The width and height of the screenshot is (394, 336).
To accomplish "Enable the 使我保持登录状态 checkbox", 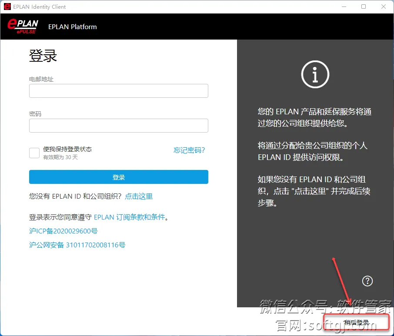I will click(34, 153).
